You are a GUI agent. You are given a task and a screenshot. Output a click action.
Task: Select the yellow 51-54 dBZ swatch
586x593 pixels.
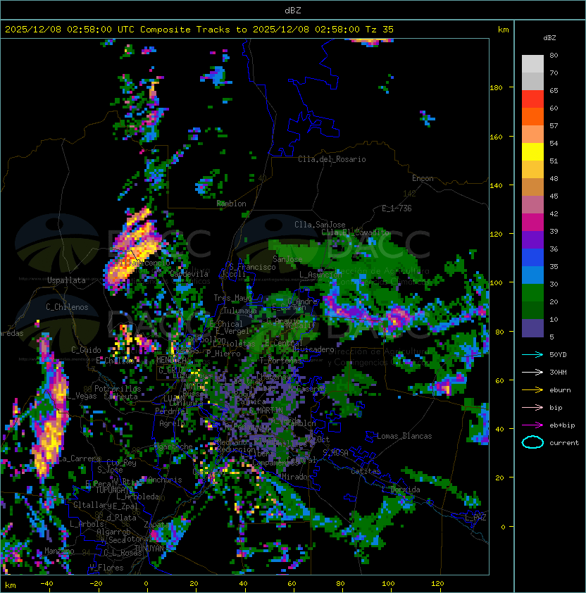point(532,151)
